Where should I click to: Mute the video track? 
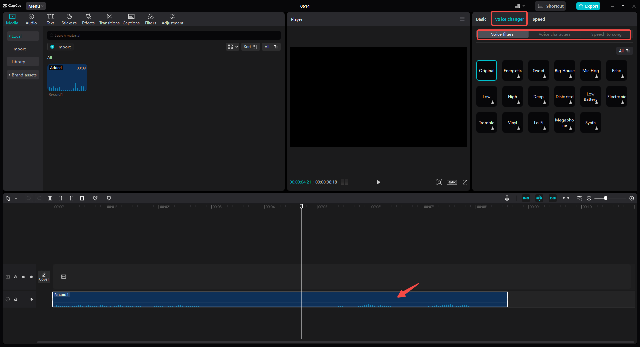pyautogui.click(x=32, y=277)
